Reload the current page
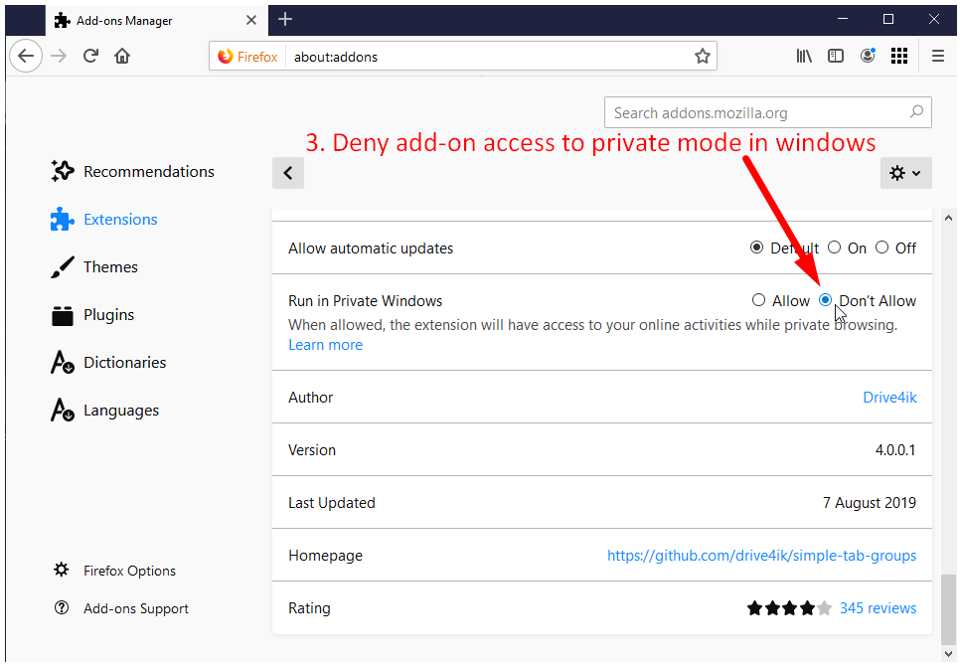960x666 pixels. point(90,57)
